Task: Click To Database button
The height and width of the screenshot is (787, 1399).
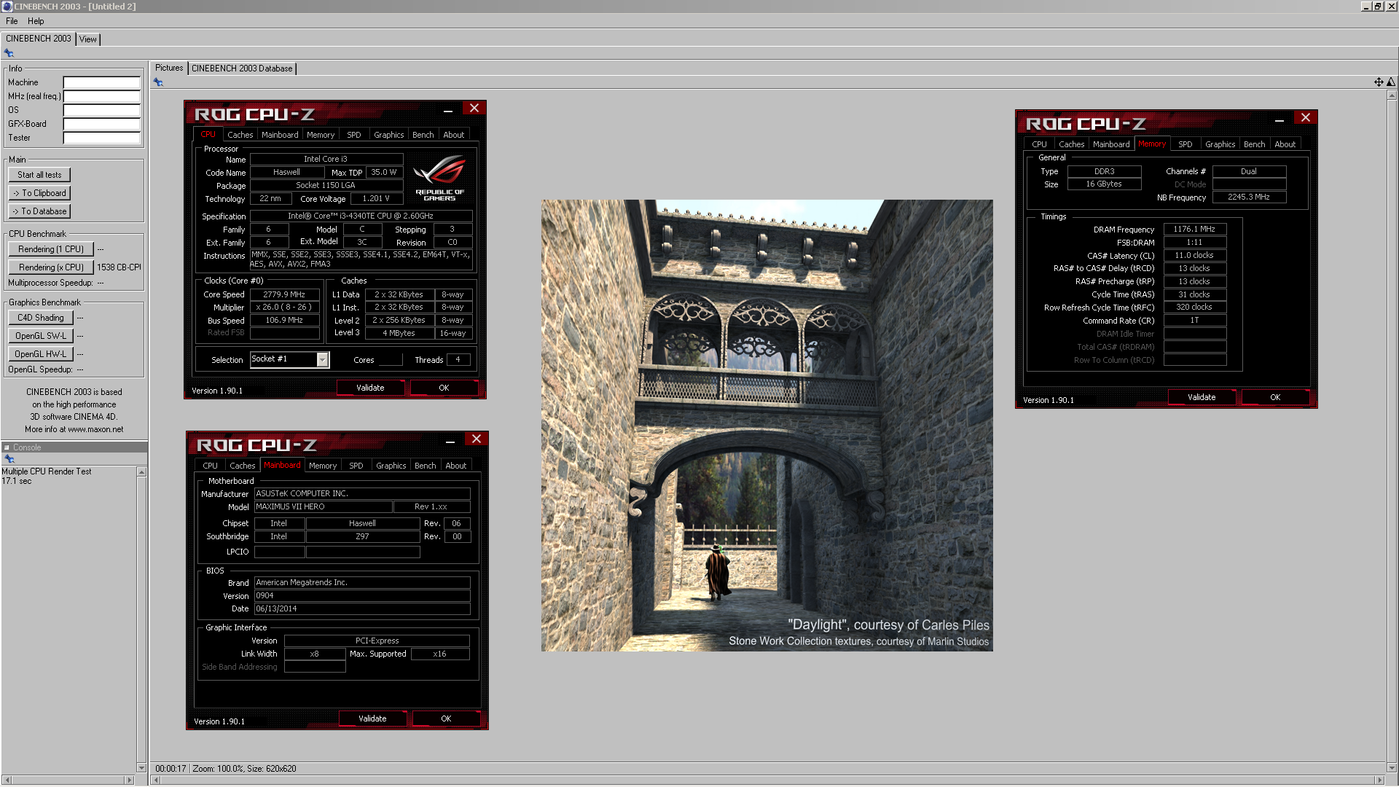Action: [39, 211]
